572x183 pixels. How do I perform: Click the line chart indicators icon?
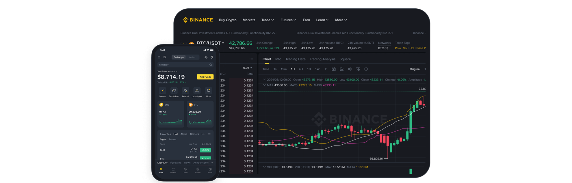coord(342,69)
